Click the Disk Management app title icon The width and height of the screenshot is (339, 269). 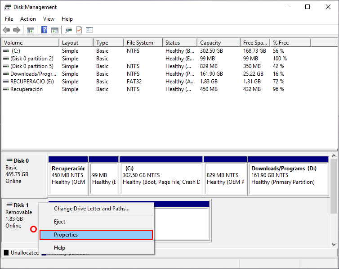7,7
